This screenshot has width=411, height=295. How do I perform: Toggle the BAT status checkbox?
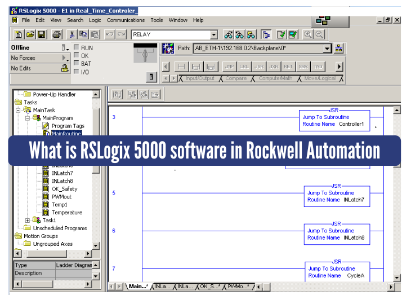click(x=76, y=63)
